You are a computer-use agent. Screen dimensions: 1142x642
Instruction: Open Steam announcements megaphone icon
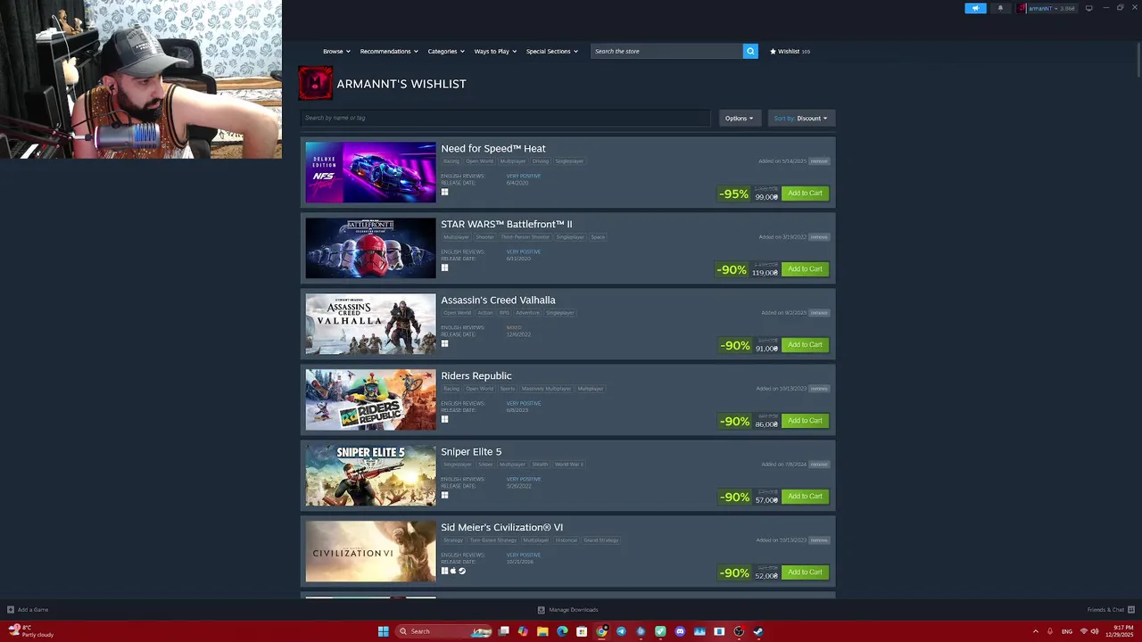pos(975,8)
